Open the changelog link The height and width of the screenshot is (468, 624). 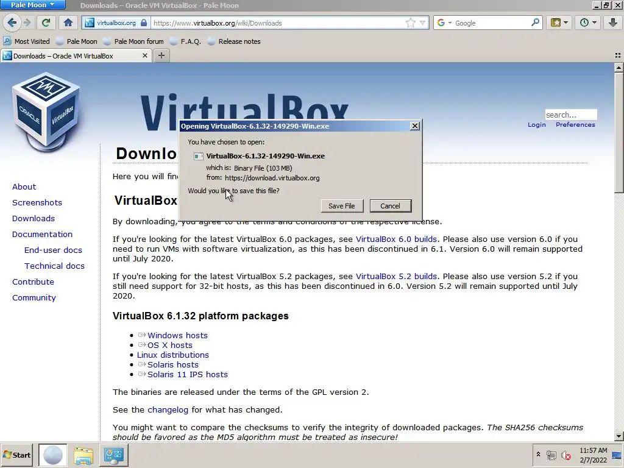click(x=168, y=410)
